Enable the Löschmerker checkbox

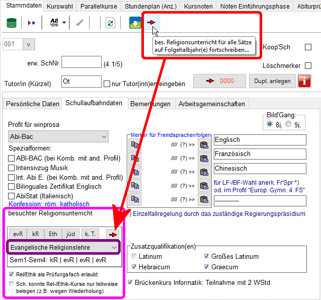pyautogui.click(x=308, y=66)
